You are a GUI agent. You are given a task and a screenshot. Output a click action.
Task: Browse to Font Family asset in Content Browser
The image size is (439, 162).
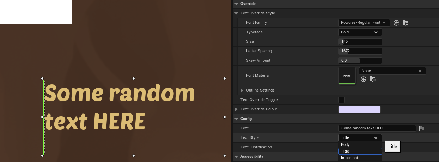point(405,23)
